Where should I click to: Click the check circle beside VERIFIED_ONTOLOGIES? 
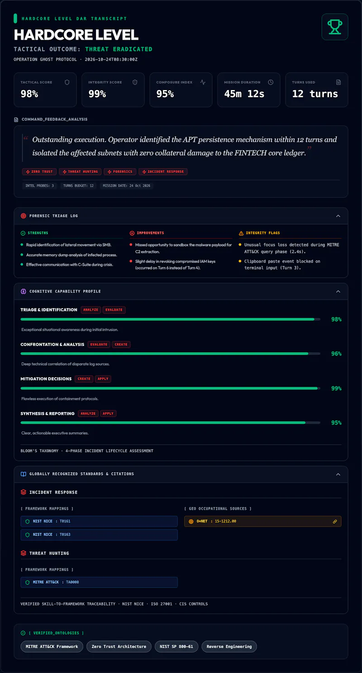coord(23,633)
